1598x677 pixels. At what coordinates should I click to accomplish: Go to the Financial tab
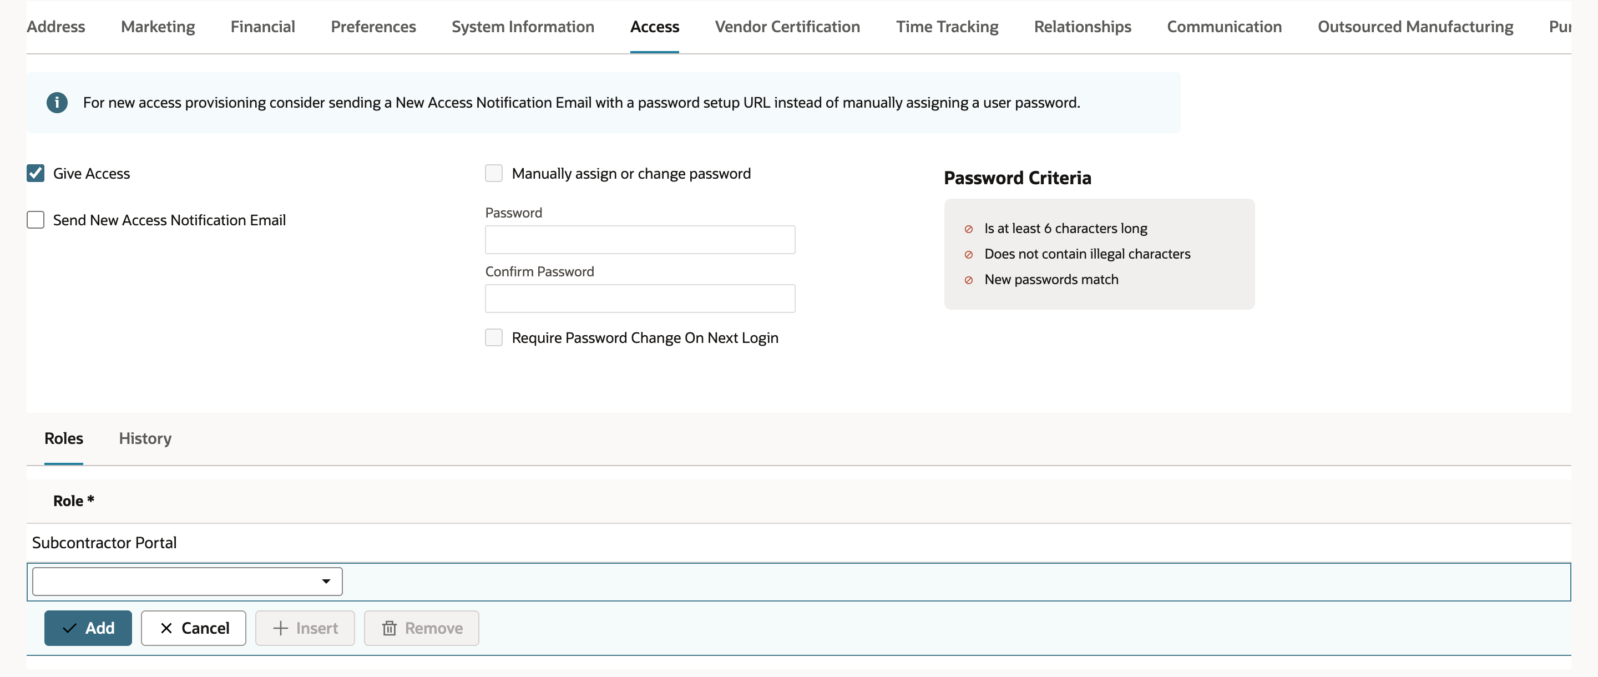click(x=262, y=27)
